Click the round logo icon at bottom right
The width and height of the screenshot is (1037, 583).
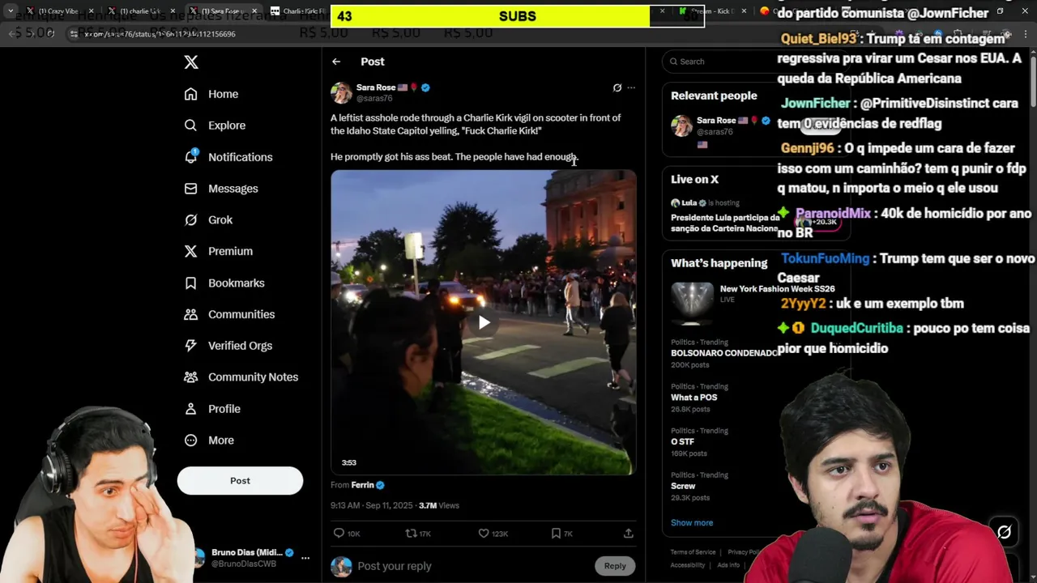(x=1004, y=532)
